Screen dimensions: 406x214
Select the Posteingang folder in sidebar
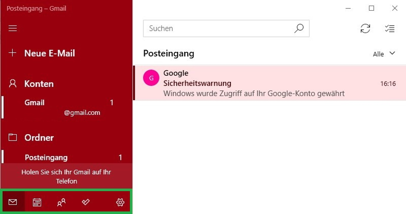[66, 157]
